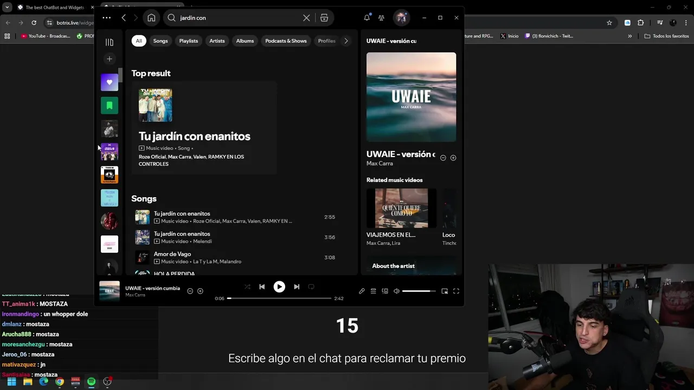
Task: Click the UWAIE album cover in Now Playing panel
Action: (x=411, y=97)
